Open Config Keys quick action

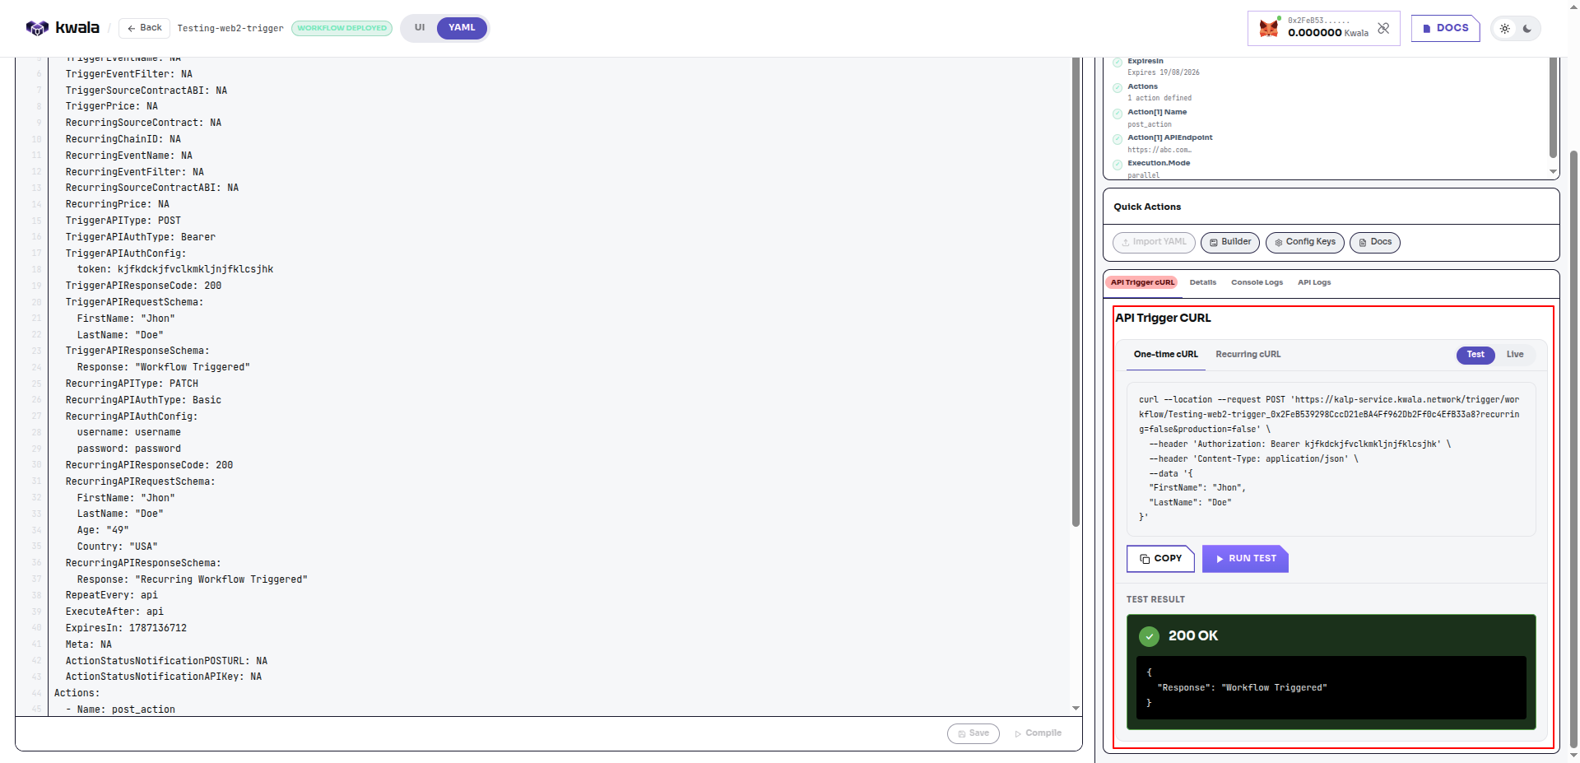pos(1304,242)
